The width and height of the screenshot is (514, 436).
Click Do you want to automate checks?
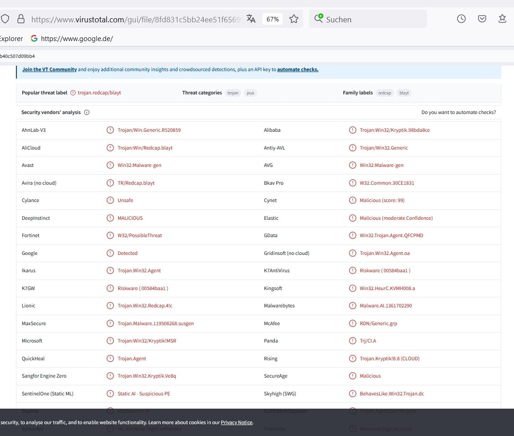(458, 112)
